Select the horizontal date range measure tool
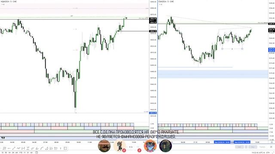This screenshot has height=154, width=275. [x=23, y=148]
